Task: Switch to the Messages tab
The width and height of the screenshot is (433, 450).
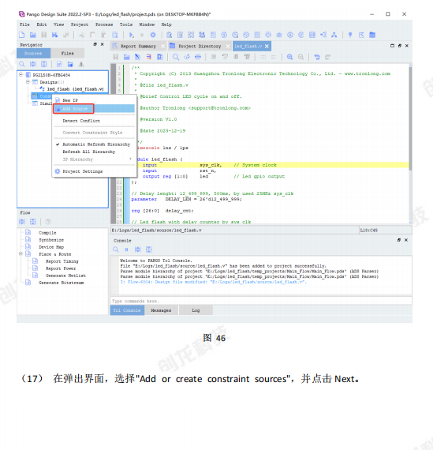Action: pos(161,310)
